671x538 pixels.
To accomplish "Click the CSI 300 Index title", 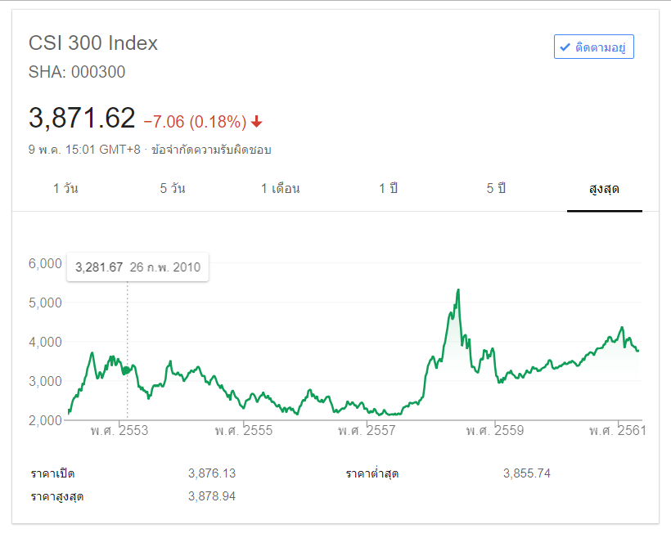I will click(x=93, y=43).
